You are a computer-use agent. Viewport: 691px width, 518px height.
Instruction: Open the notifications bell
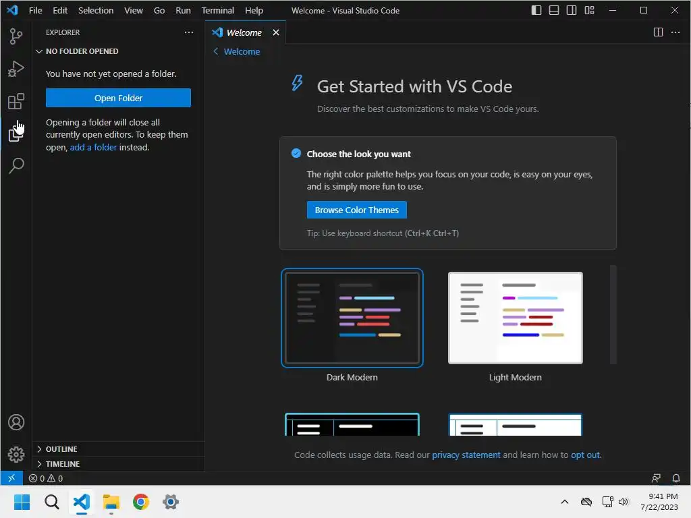[676, 478]
